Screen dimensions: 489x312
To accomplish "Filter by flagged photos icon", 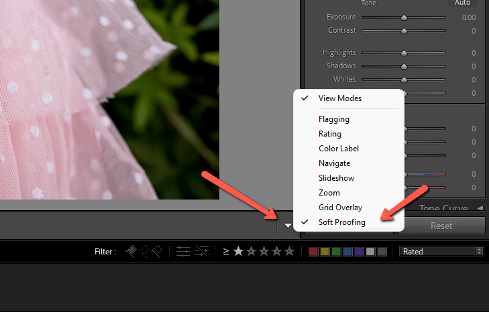I will (131, 252).
